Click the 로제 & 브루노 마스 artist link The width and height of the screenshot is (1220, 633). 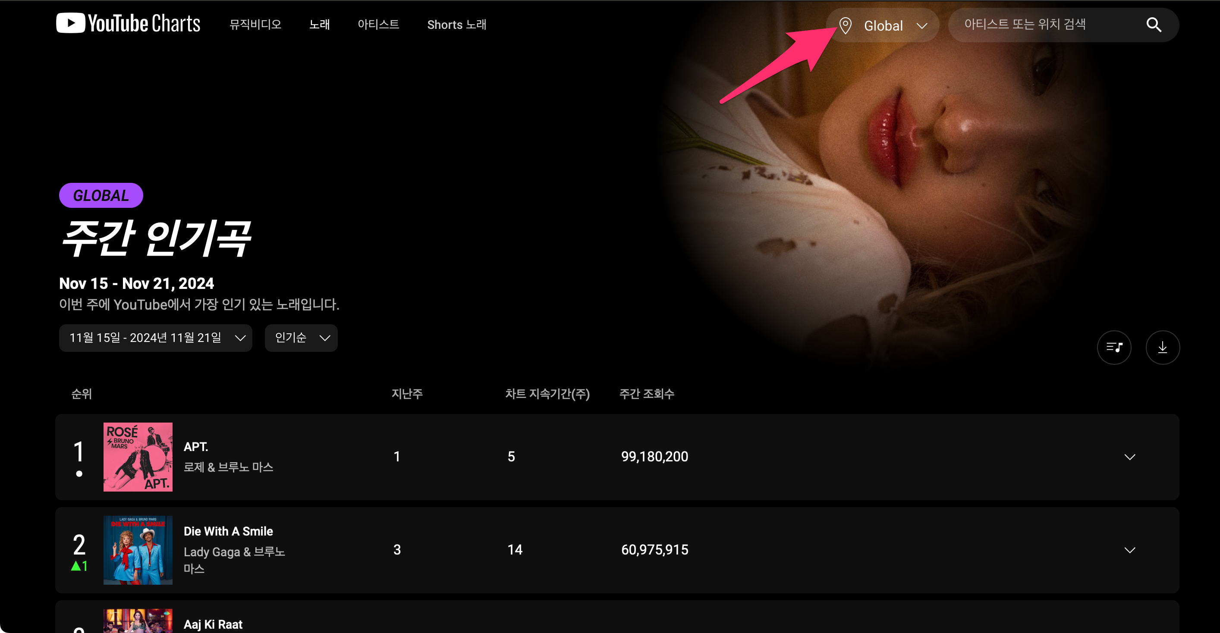[x=228, y=467]
